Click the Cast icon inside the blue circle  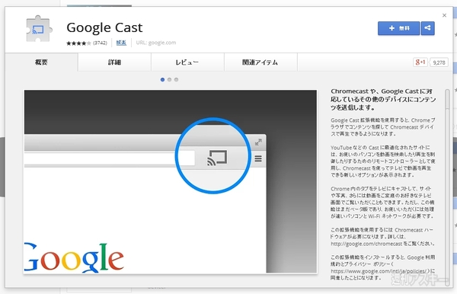[217, 158]
